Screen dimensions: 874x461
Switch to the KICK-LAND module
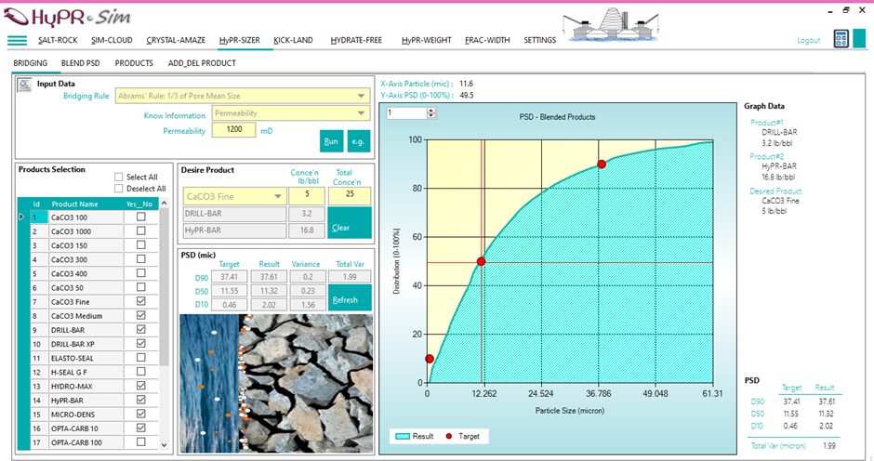293,40
